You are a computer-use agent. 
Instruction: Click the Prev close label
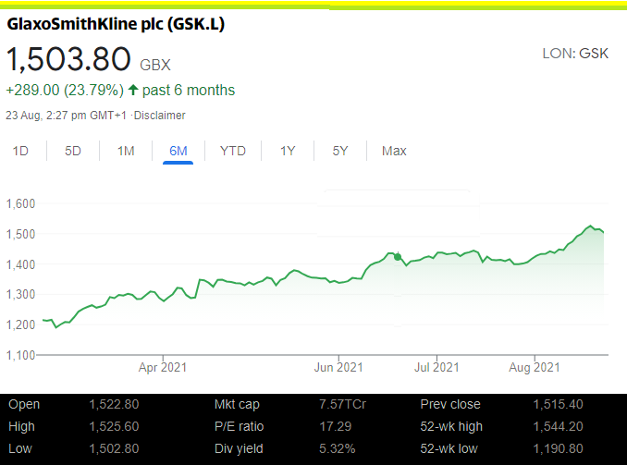[450, 404]
